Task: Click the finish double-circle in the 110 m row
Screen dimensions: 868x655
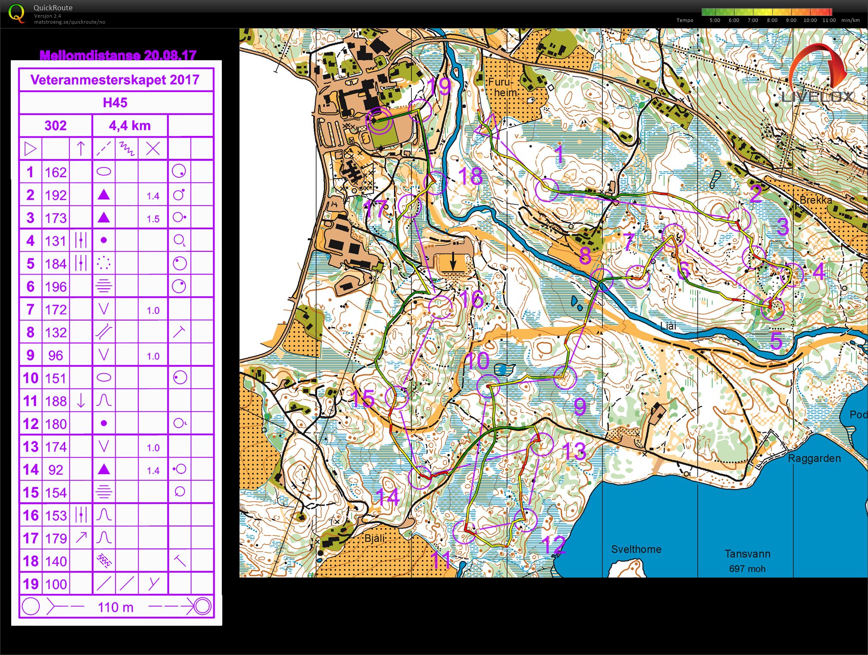Action: [202, 606]
